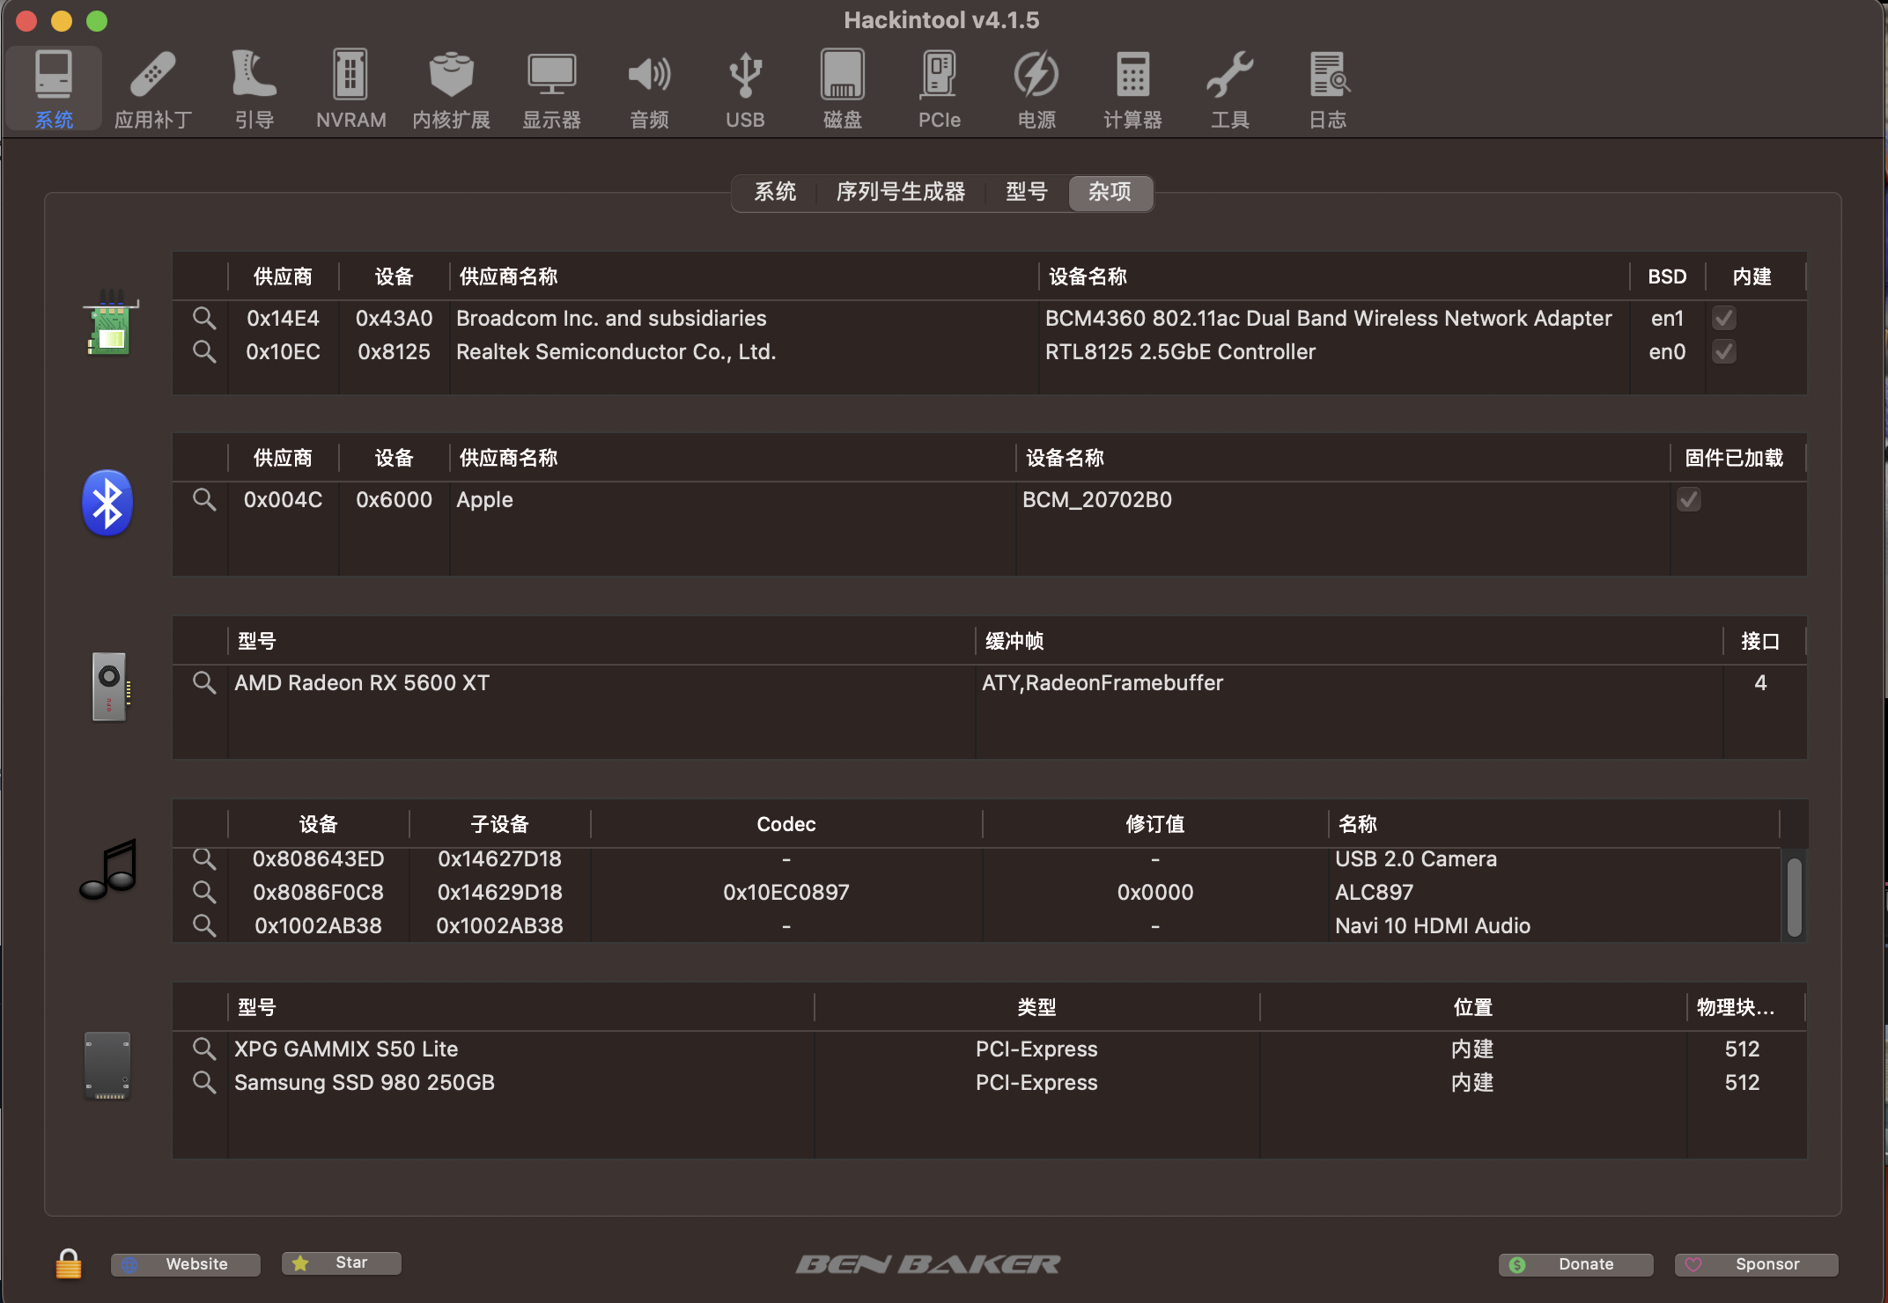Open the audio (音频) toolbar section

649,89
